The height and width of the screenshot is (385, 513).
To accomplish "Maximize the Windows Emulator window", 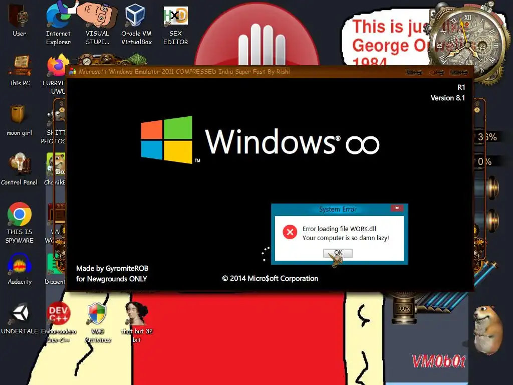I will [436, 72].
